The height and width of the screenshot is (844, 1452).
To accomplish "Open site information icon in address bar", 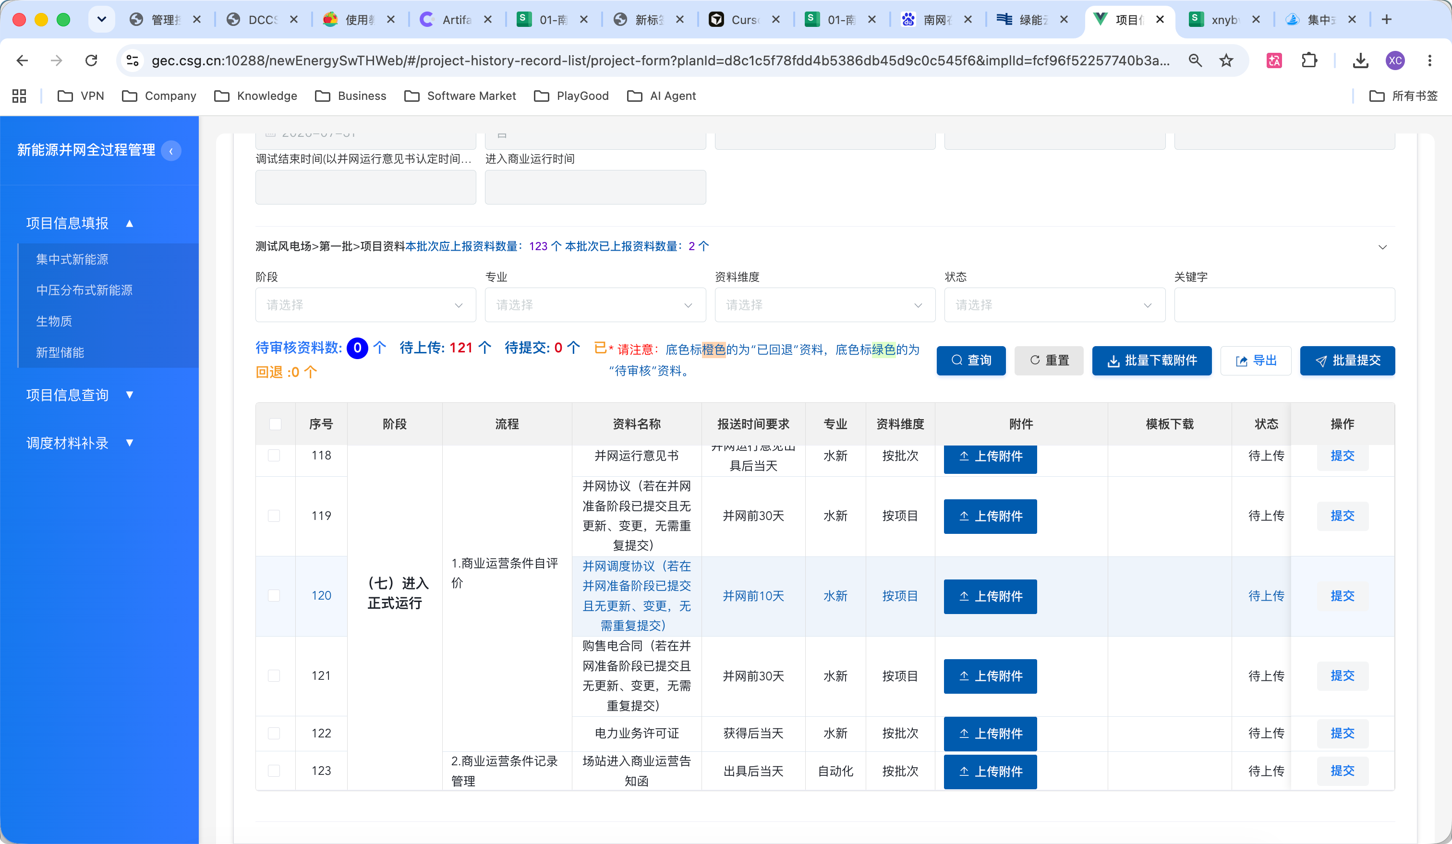I will (x=133, y=60).
